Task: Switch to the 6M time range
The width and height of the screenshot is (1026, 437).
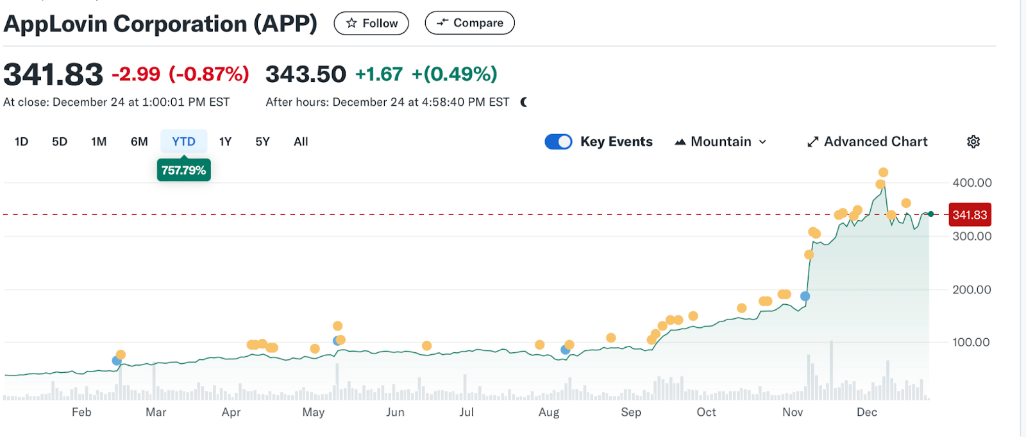Action: coord(139,142)
